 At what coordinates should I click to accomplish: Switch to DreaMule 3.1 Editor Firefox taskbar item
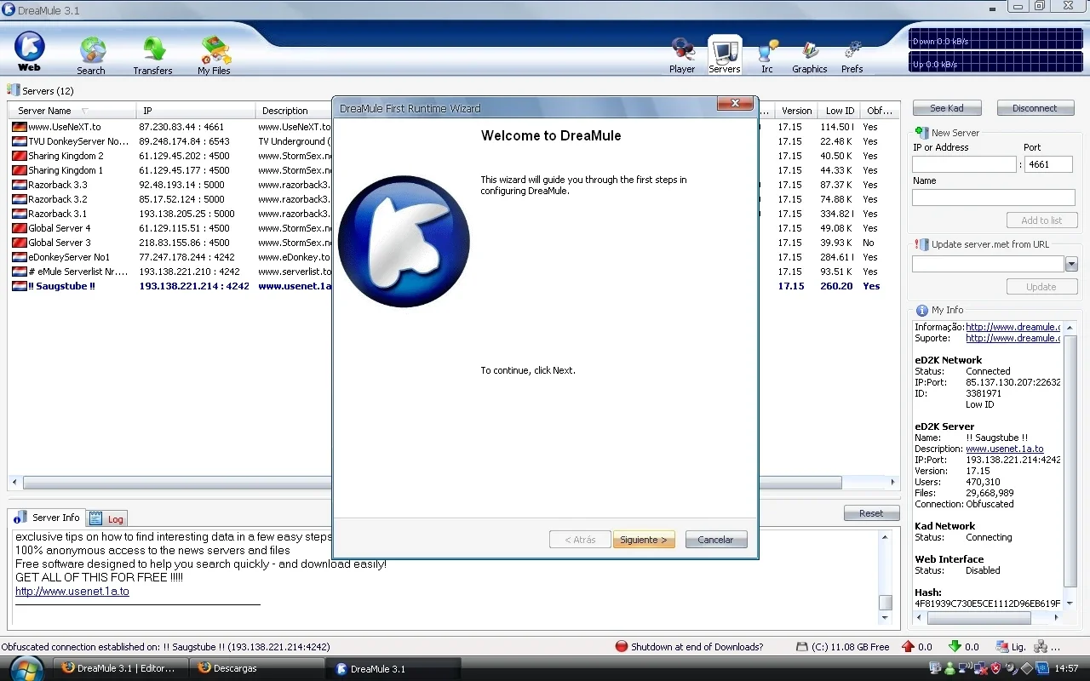click(119, 668)
